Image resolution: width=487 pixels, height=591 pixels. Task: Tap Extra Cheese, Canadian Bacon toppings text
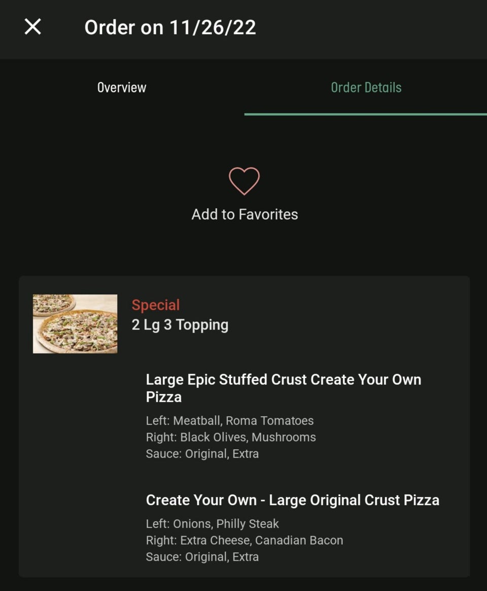point(245,540)
